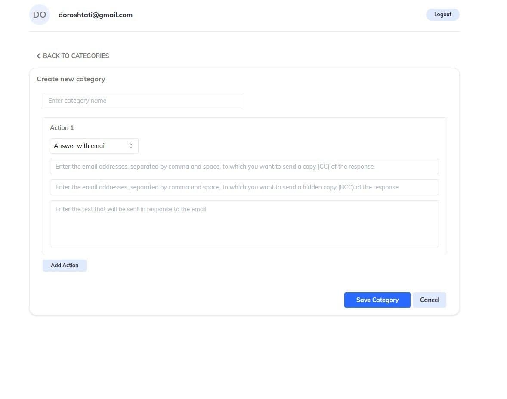Go back via BACK TO CATEGORIES link
Screen dimensions: 507x399
click(73, 56)
